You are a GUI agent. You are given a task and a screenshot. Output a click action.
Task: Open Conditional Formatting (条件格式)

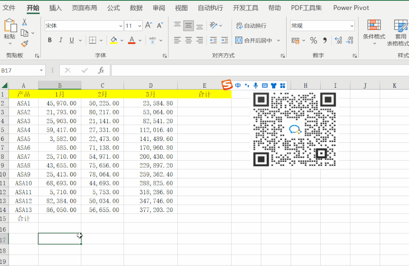[x=374, y=30]
